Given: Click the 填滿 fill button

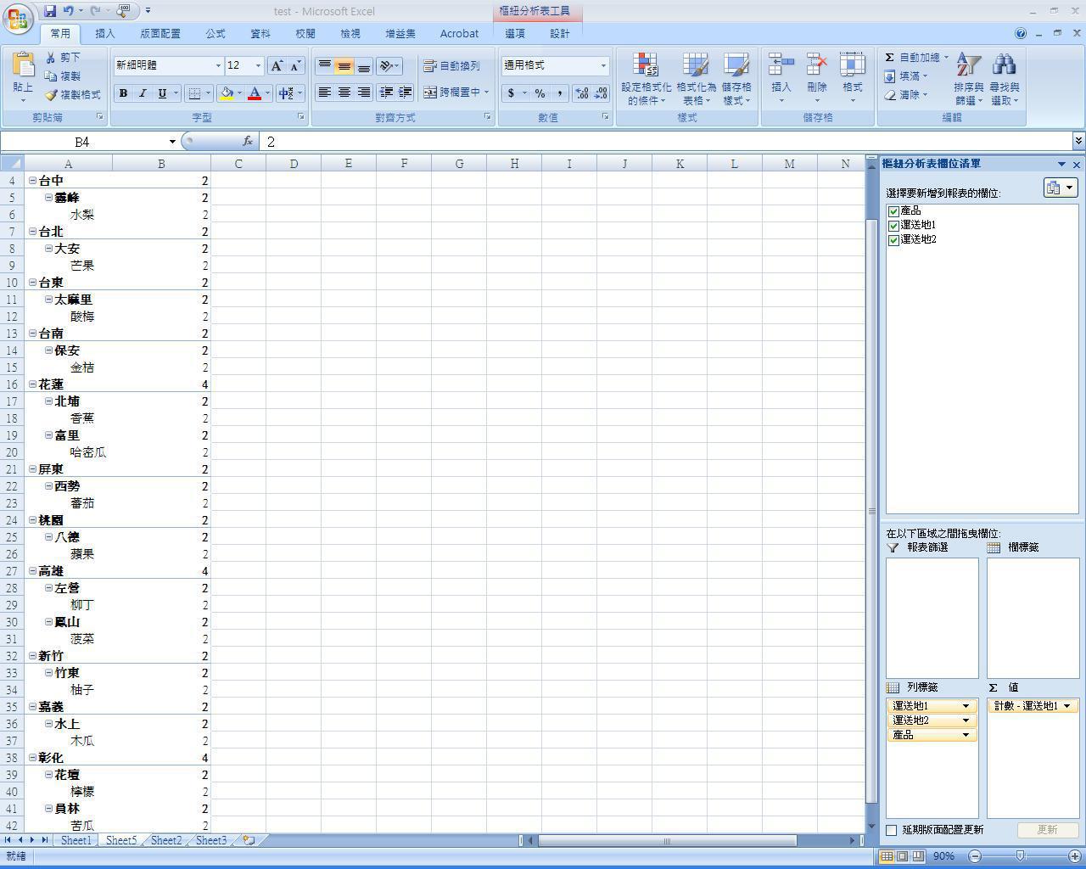Looking at the screenshot, I should click(x=906, y=76).
